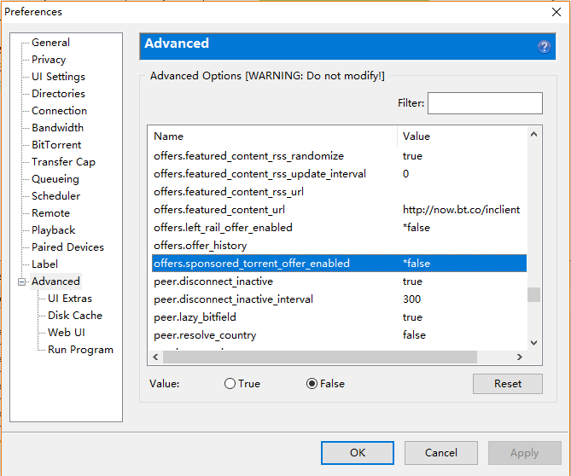
Task: Cancel the Preferences dialog
Action: coord(440,453)
